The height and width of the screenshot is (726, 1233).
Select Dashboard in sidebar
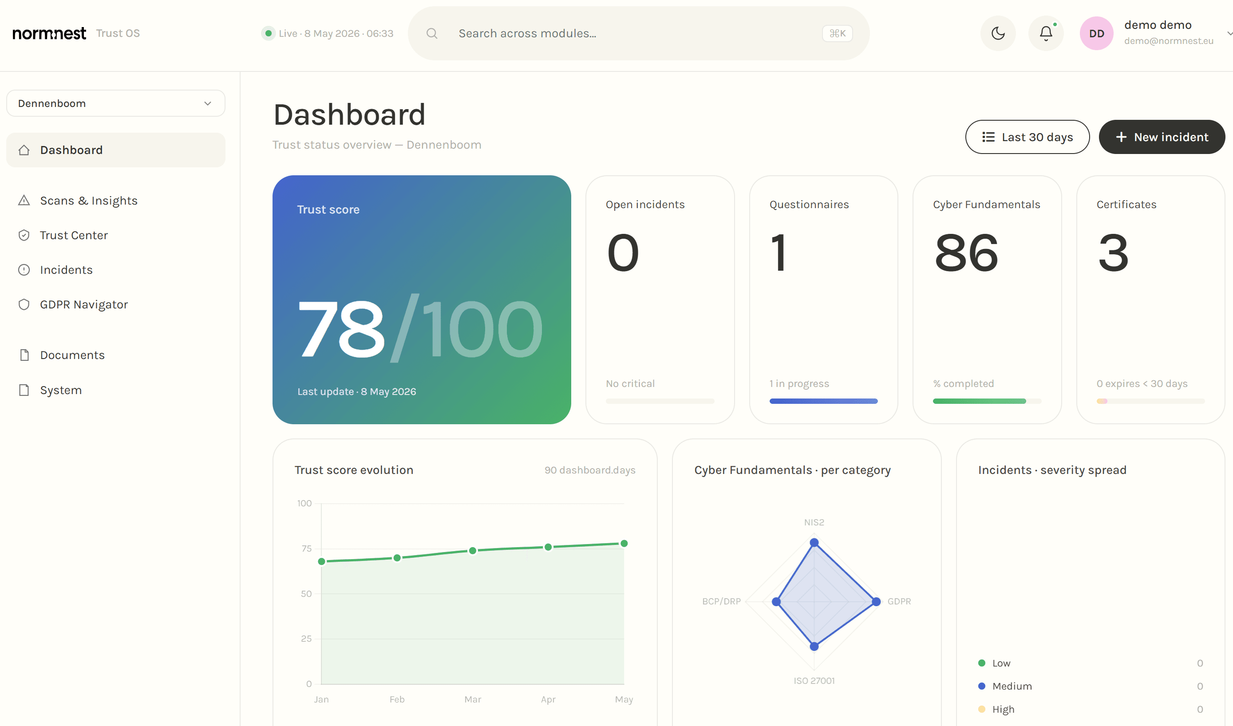pyautogui.click(x=115, y=150)
